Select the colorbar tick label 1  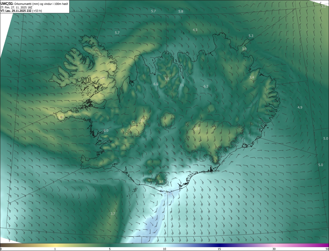click(x=55, y=249)
